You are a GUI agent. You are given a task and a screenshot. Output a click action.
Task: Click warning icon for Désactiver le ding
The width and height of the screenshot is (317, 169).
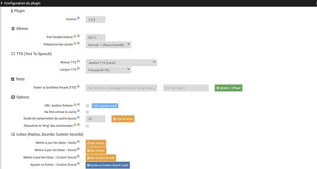coord(75,124)
